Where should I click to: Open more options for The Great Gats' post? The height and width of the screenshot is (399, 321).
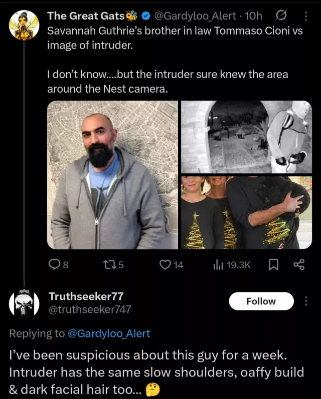tap(306, 16)
